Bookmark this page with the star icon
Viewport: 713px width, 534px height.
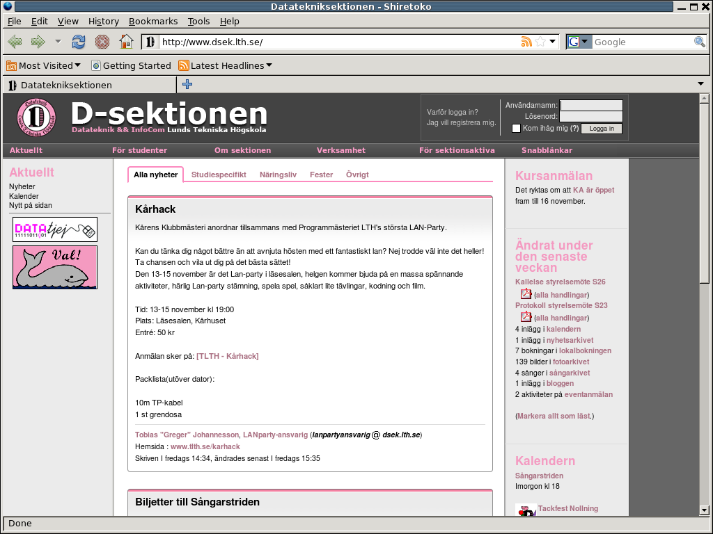540,42
